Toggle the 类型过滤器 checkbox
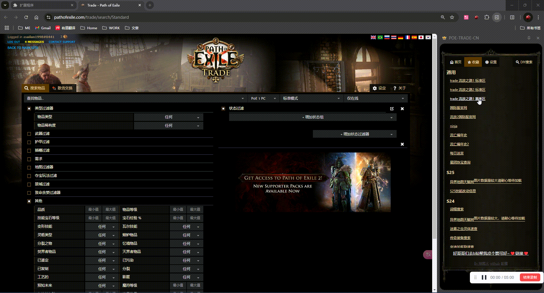The height and width of the screenshot is (293, 544). click(29, 108)
